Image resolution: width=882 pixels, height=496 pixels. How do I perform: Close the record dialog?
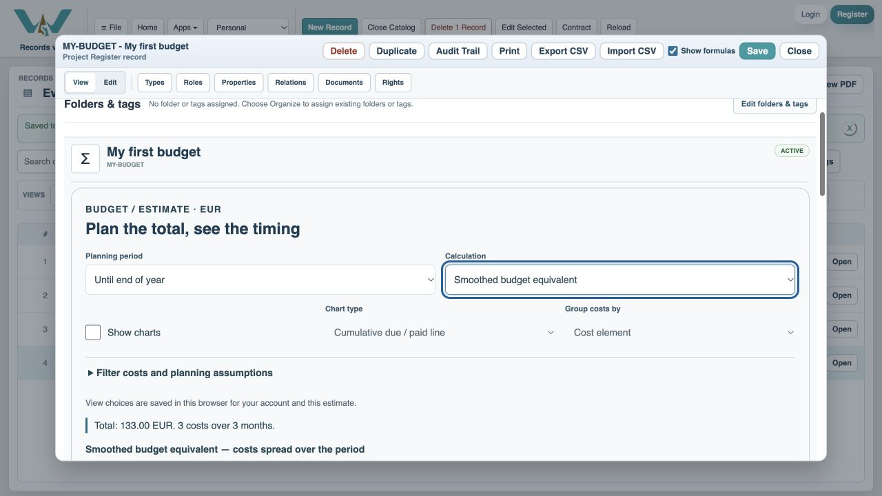(x=799, y=51)
